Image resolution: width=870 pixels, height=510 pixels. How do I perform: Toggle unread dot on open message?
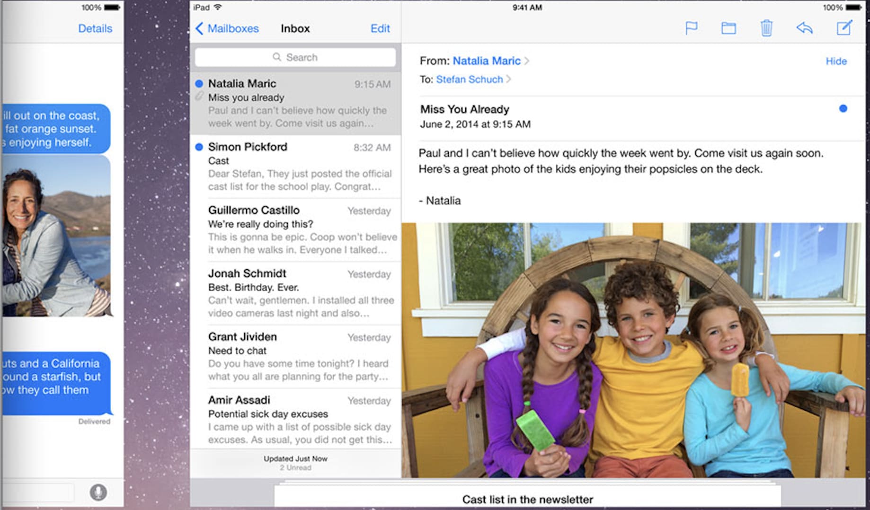coord(843,108)
